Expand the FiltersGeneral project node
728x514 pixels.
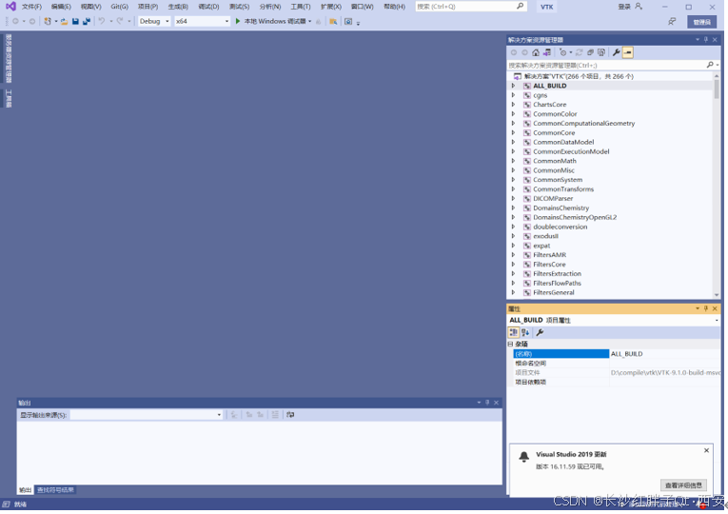pos(514,292)
